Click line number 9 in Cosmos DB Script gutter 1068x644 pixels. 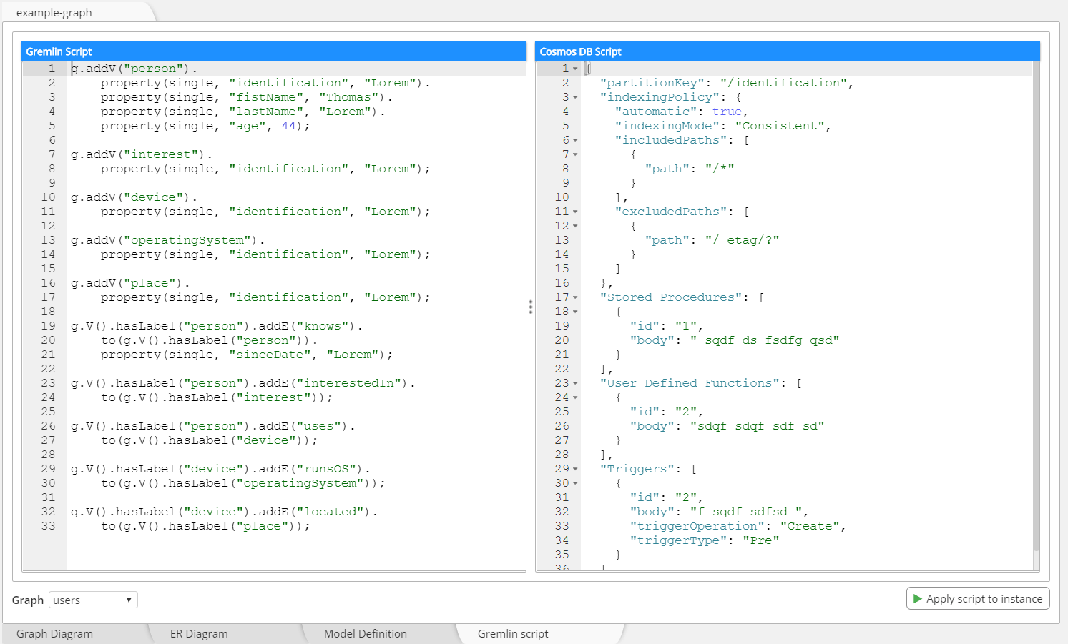[x=566, y=183]
